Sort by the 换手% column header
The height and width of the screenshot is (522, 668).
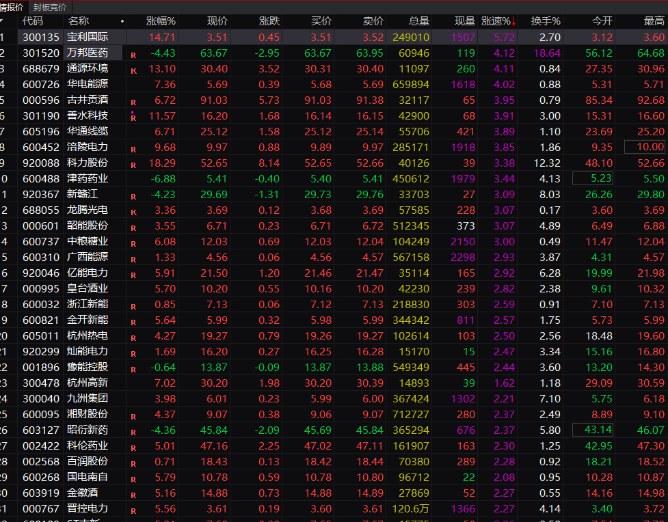[546, 21]
